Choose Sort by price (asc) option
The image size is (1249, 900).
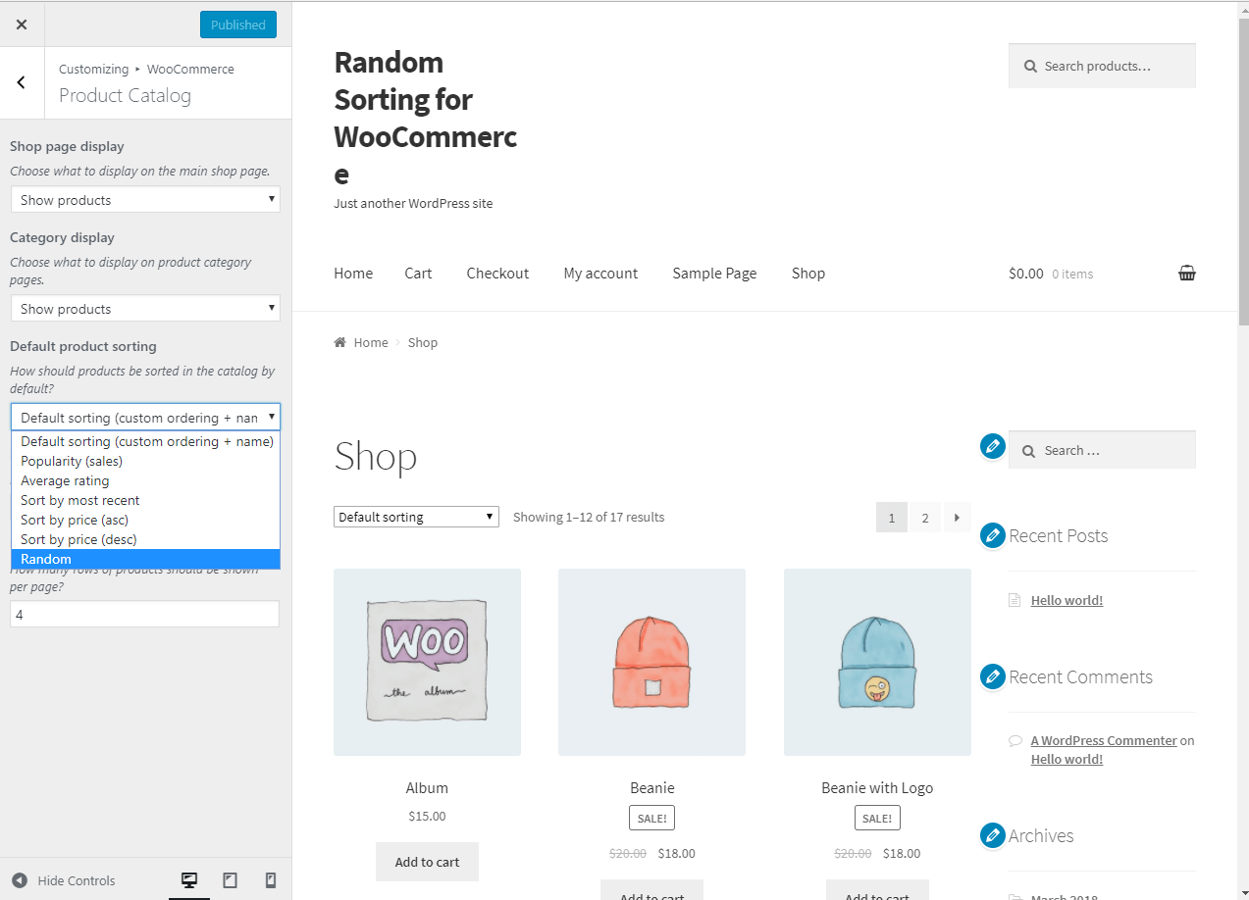pos(145,520)
